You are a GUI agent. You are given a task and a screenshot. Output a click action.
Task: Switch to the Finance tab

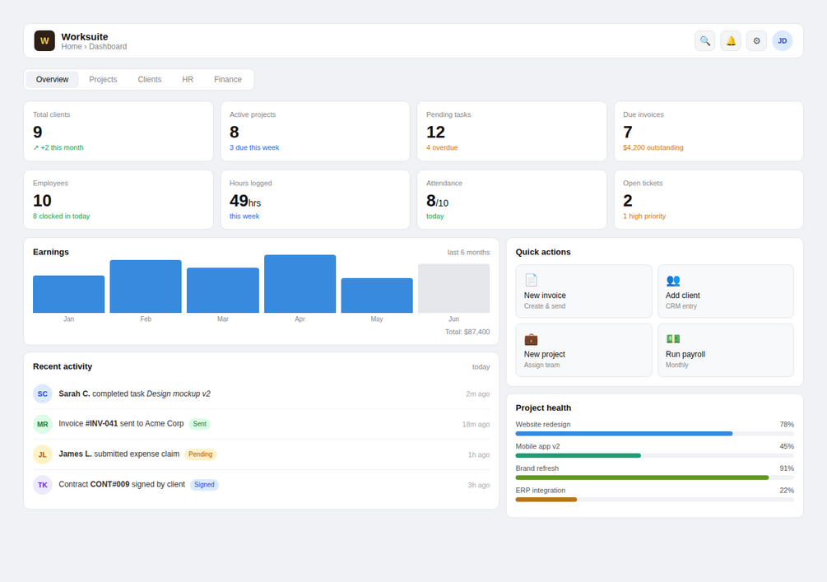228,79
